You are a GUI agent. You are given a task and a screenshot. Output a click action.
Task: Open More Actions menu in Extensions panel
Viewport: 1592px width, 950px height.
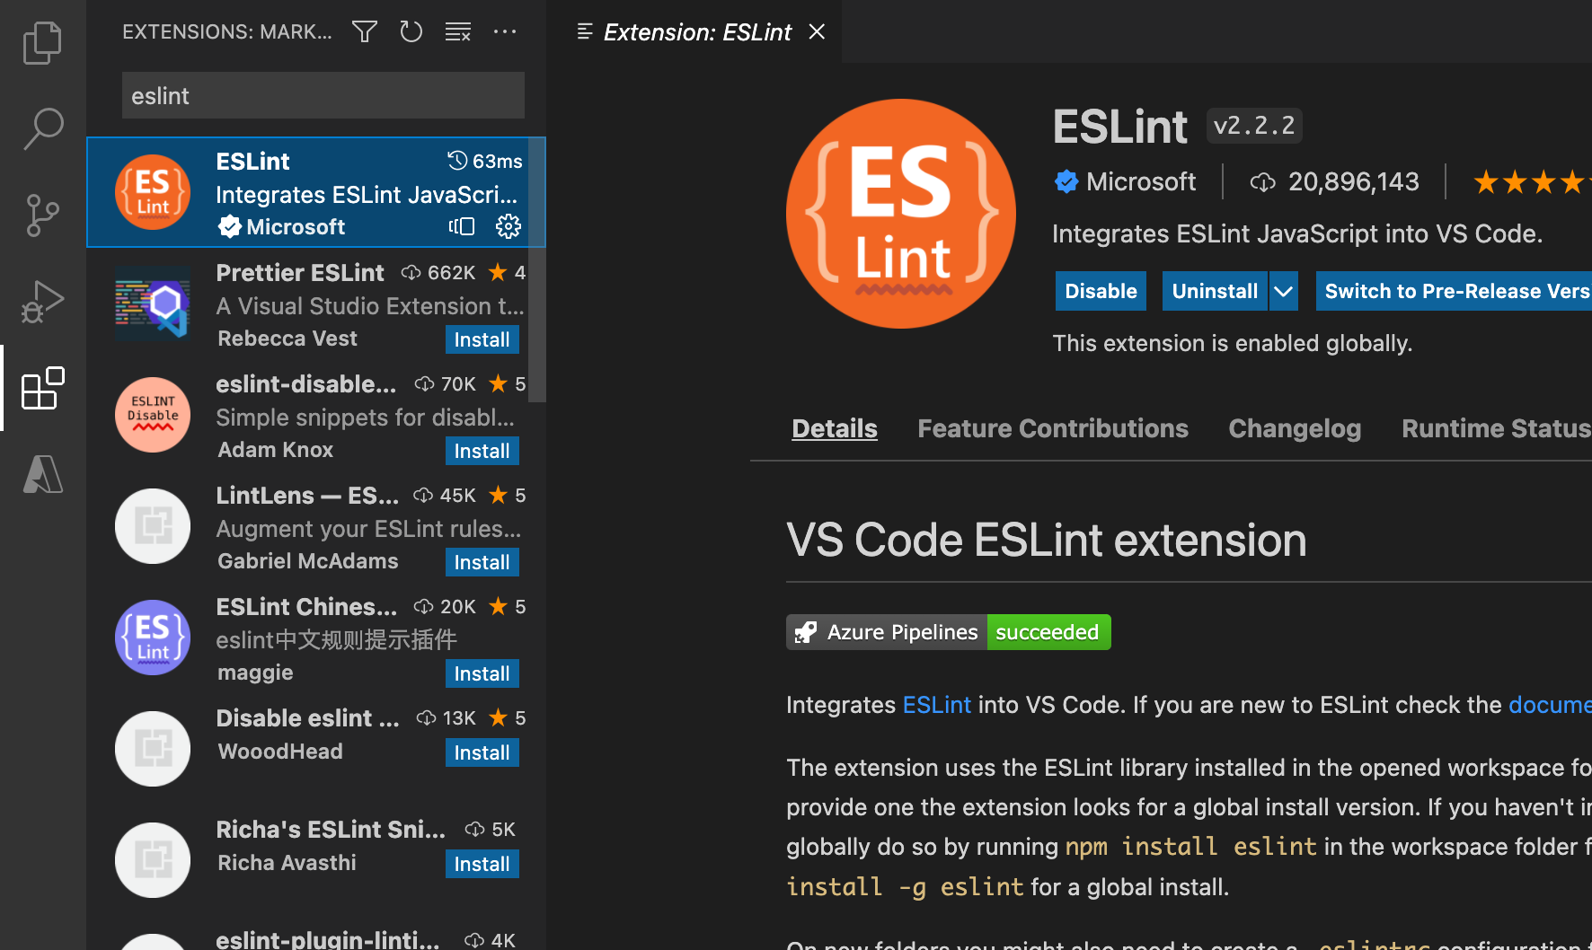[504, 31]
